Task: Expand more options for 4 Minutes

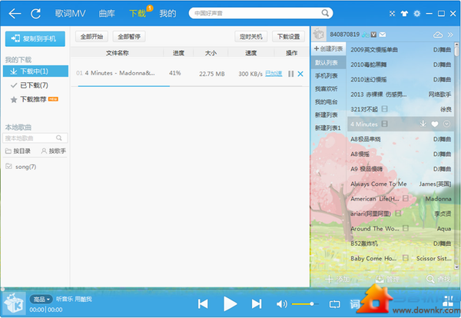Action: coord(446,124)
